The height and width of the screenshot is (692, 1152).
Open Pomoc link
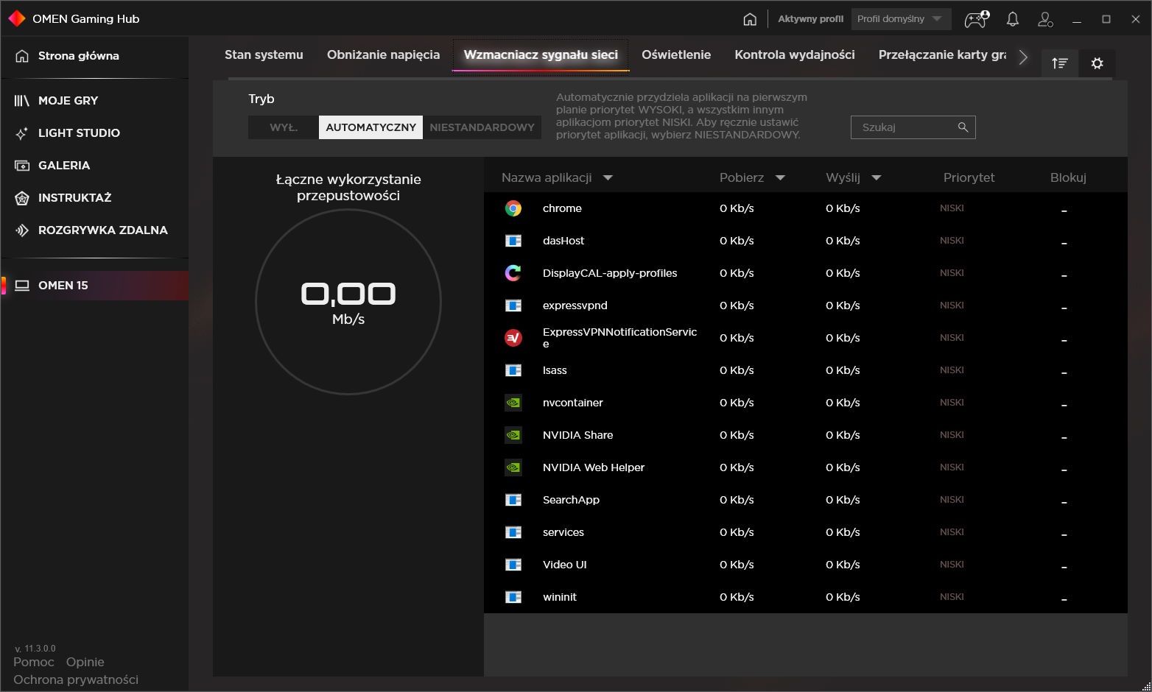pos(34,663)
